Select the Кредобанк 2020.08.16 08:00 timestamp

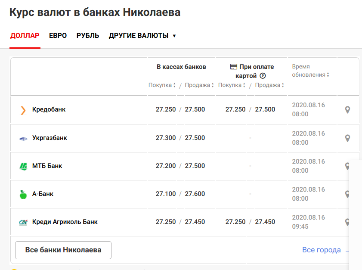click(x=309, y=109)
